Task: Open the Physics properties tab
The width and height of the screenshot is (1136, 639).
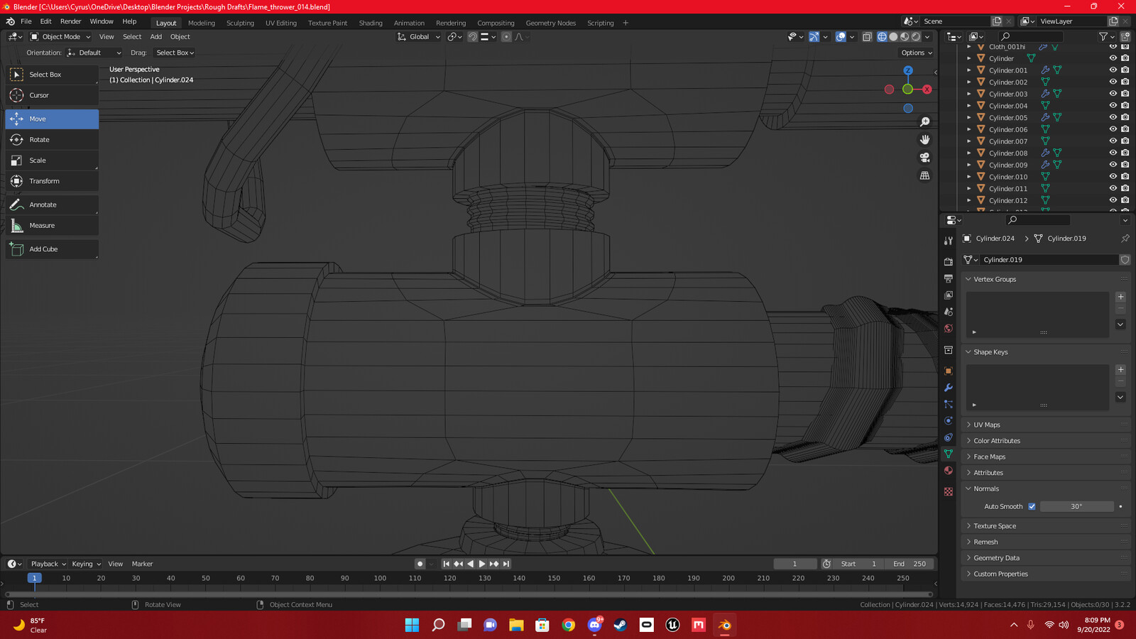Action: (x=949, y=421)
